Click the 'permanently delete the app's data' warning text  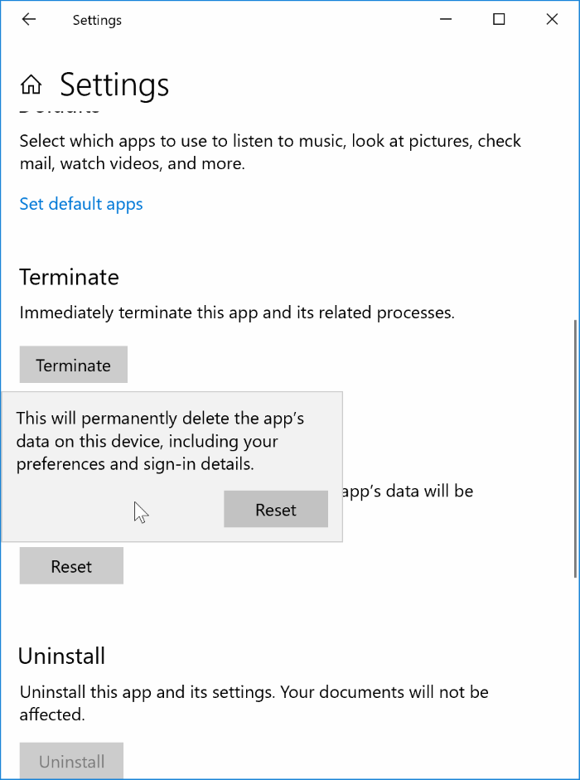[160, 441]
